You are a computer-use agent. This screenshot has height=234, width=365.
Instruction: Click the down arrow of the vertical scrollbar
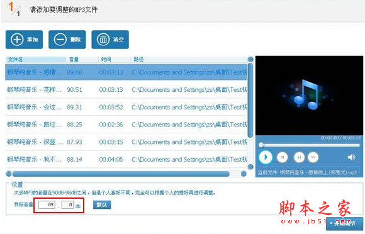click(x=250, y=167)
